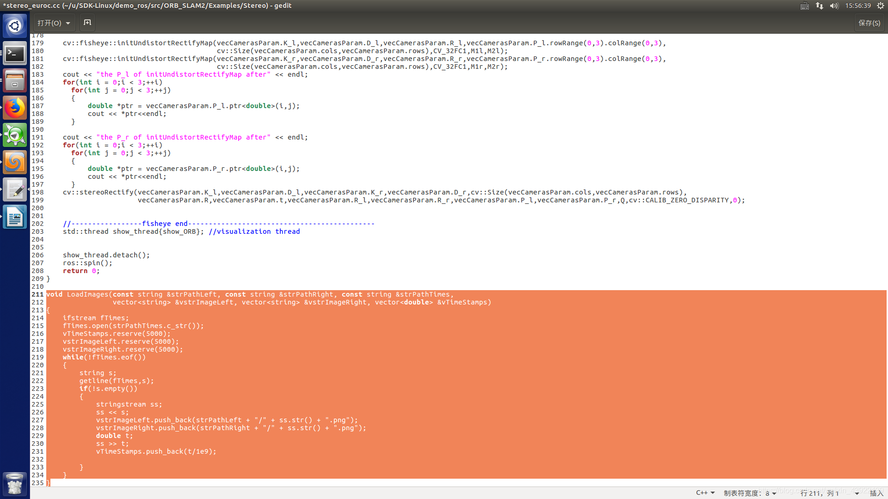Show the clock calendar at 15:56:39
The image size is (888, 499).
point(858,6)
